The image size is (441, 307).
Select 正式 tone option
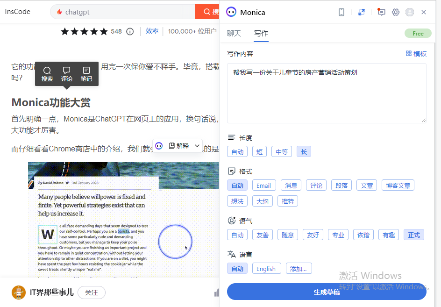pos(414,235)
